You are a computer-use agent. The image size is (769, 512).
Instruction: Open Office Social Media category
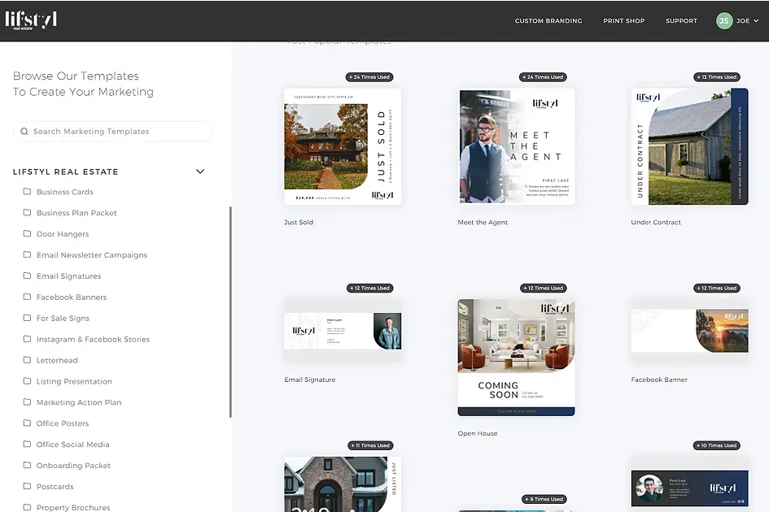coord(73,445)
